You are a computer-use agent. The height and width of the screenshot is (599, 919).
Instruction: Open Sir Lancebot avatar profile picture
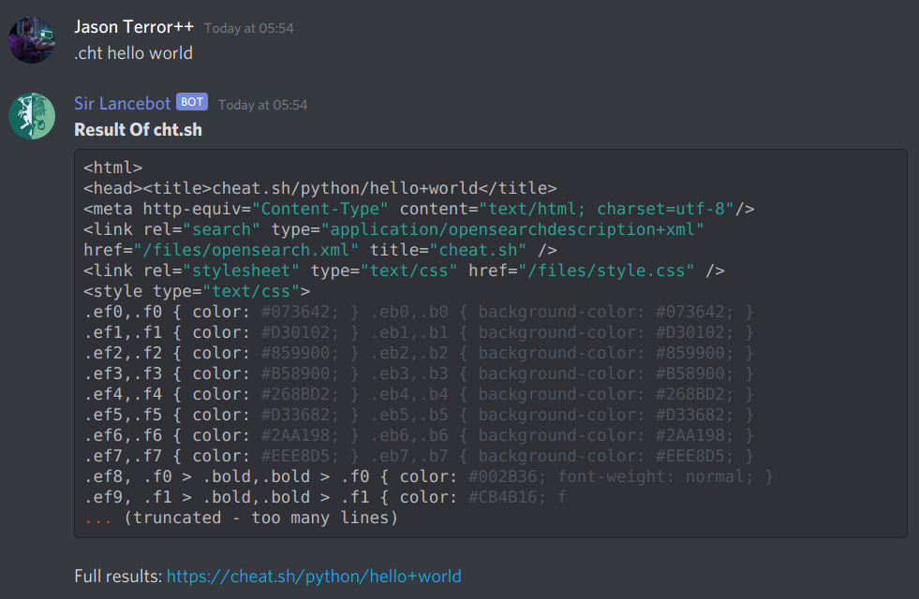[x=32, y=116]
